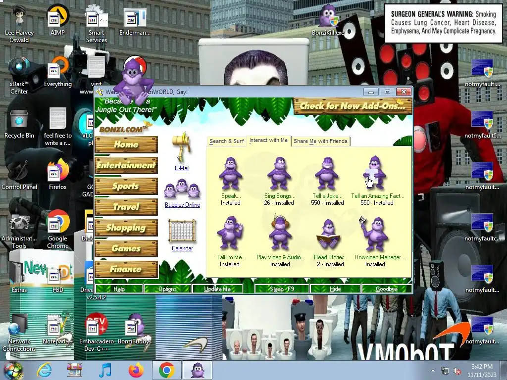507x380 pixels.
Task: Select Embarcadero Dev-C++ desktop icon
Action: tap(97, 333)
